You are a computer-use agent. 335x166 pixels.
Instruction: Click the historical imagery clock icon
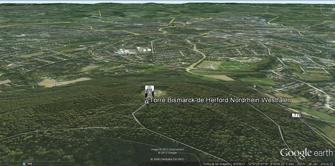coord(24,164)
